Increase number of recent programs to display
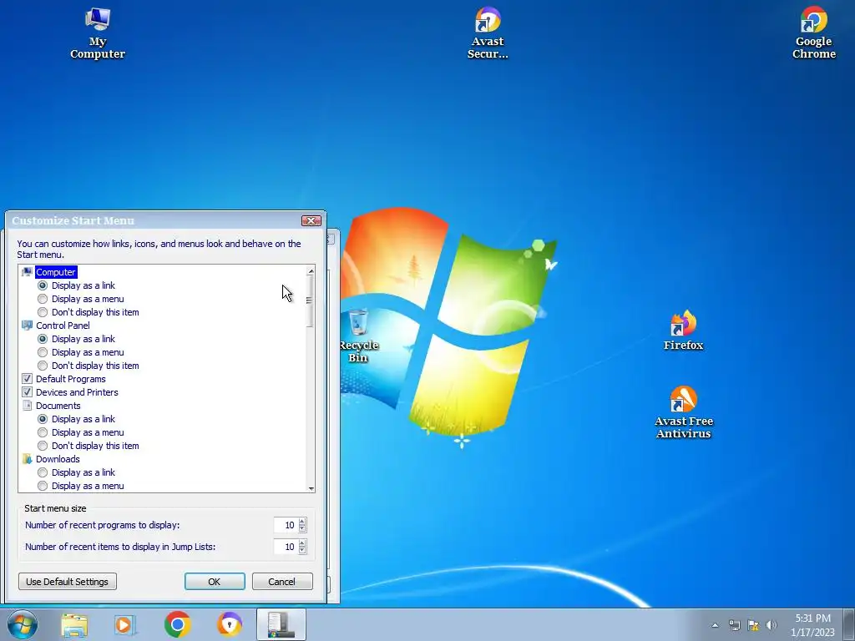The image size is (855, 641). click(302, 521)
